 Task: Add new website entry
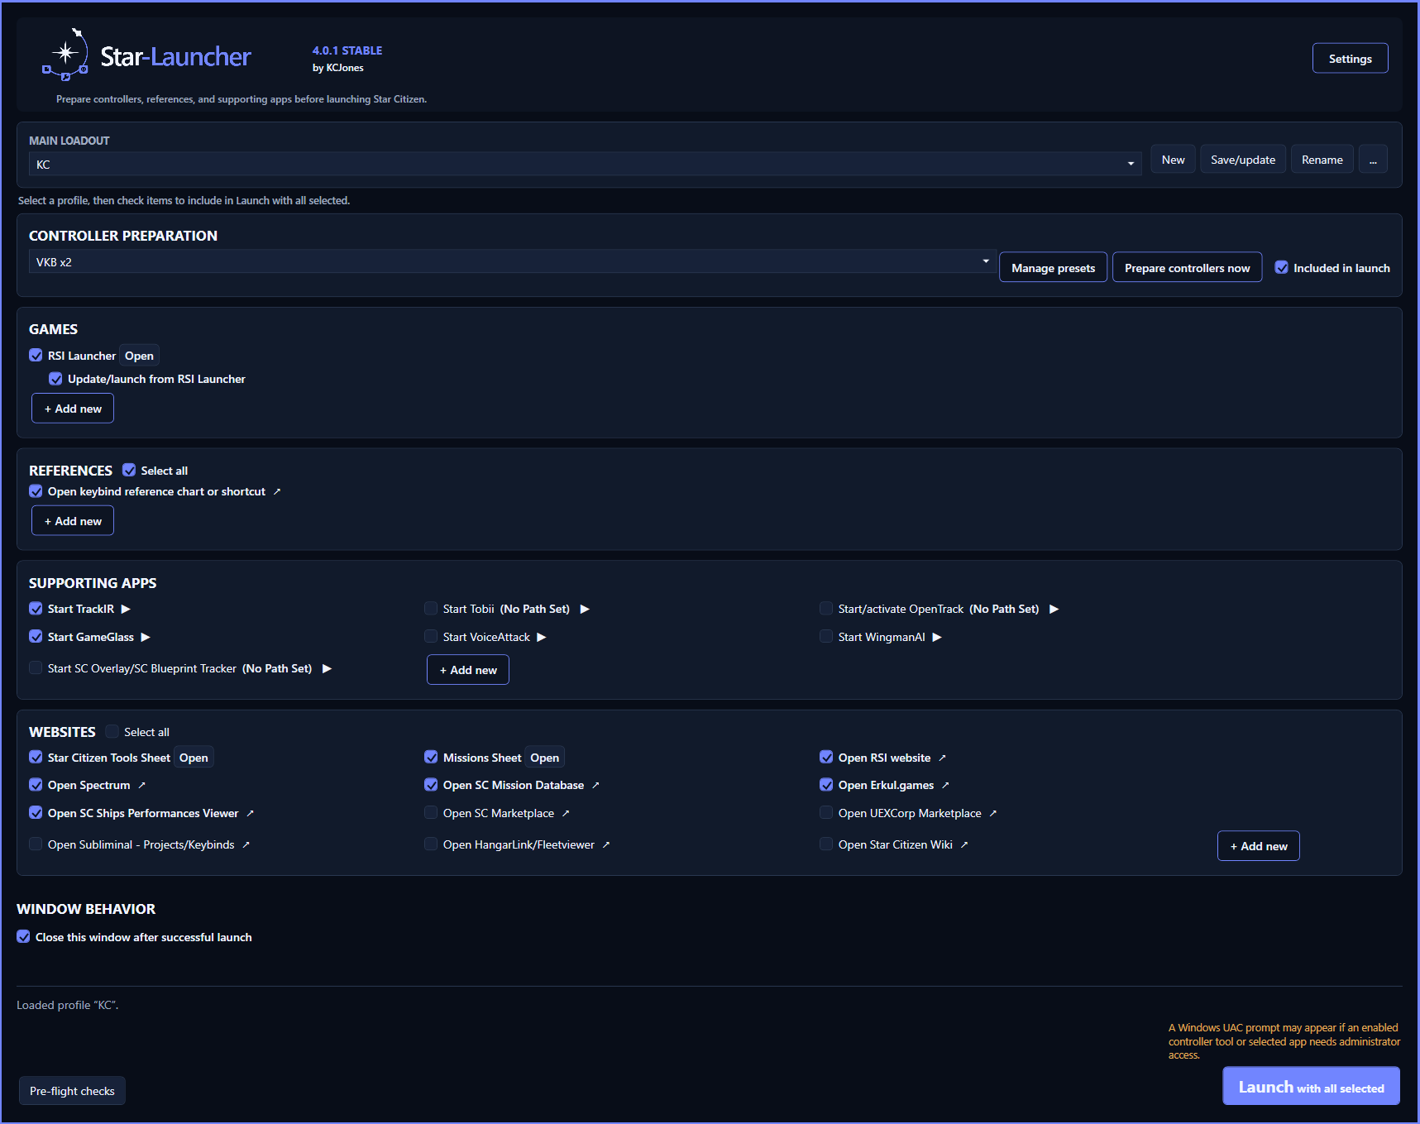point(1259,846)
